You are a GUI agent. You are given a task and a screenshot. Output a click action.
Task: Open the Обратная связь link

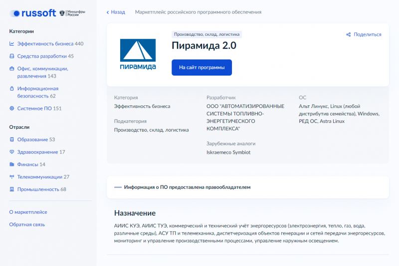tap(27, 224)
